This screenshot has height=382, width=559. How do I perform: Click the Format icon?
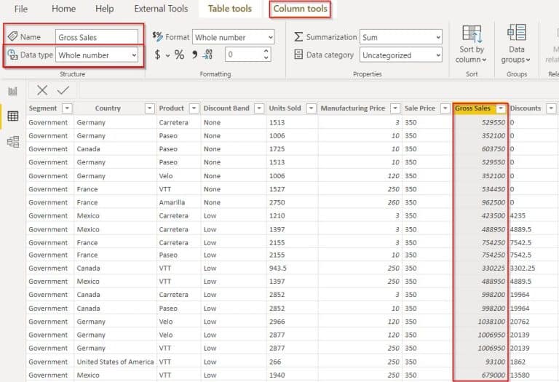(157, 36)
